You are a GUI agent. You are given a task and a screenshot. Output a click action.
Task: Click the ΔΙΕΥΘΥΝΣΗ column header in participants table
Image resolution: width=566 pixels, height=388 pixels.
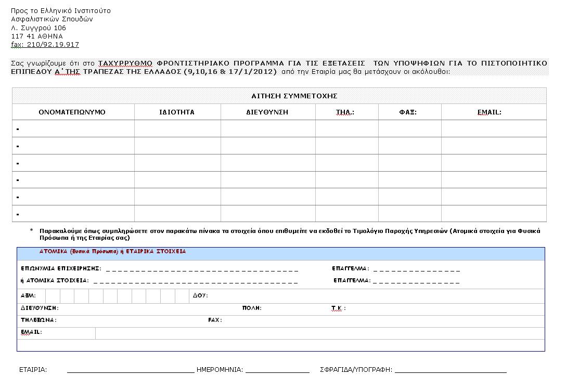tap(267, 112)
